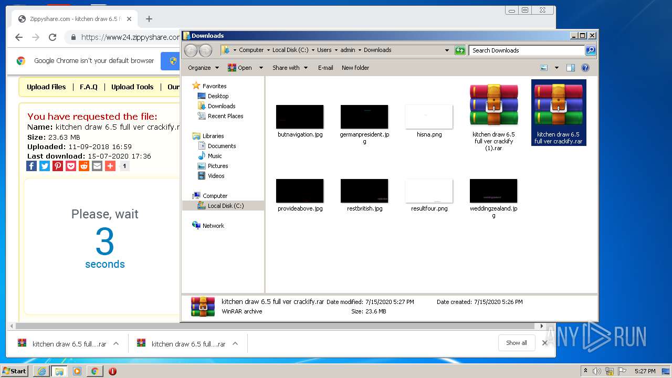The width and height of the screenshot is (672, 378).
Task: Change the Explorer view mode icon
Action: pos(544,68)
